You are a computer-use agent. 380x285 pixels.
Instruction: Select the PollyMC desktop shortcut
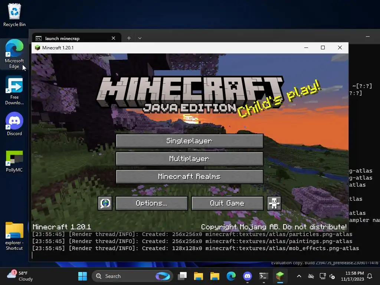(x=14, y=161)
